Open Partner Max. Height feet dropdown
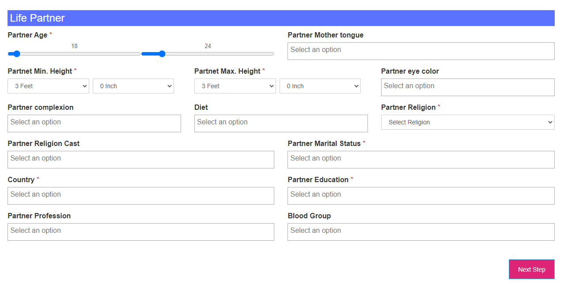The image size is (564, 284). [x=235, y=86]
